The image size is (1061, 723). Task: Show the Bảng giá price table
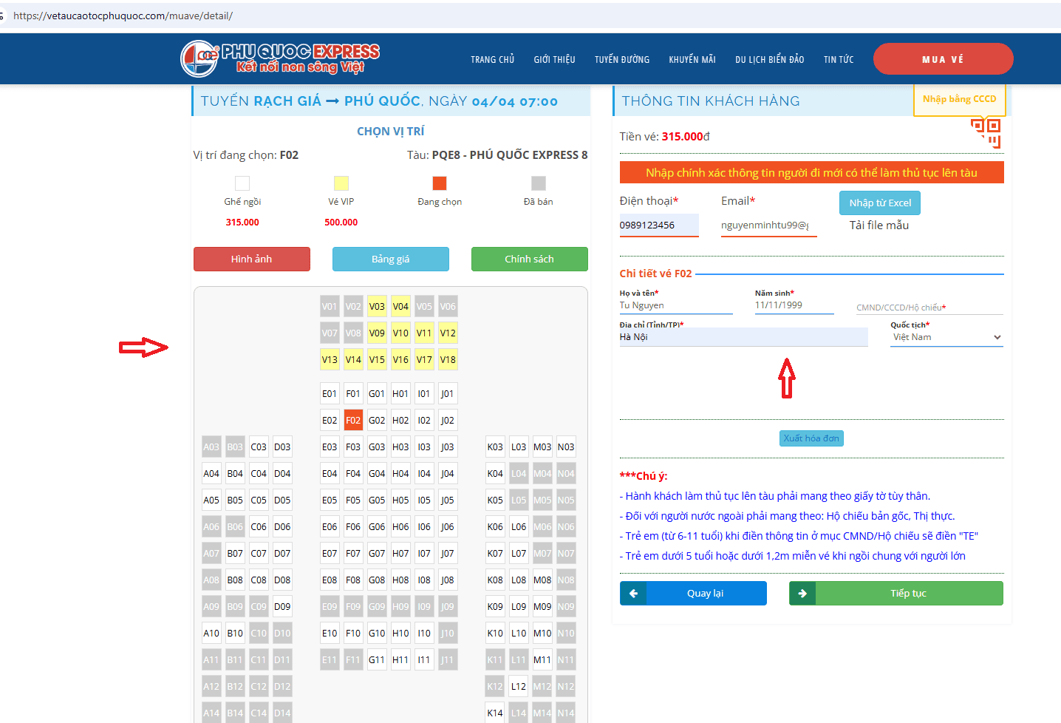(390, 259)
